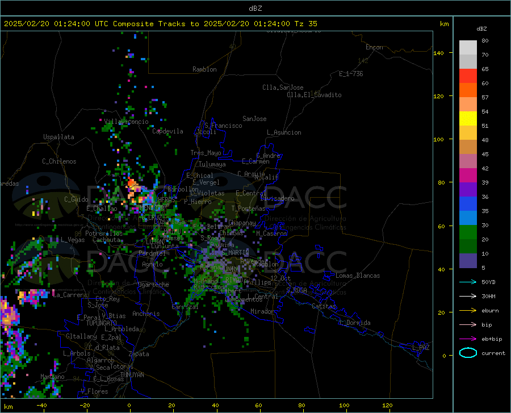Image resolution: width=511 pixels, height=413 pixels.
Task: Click the 'TUPUNGATO' map label
Action: coord(102,323)
